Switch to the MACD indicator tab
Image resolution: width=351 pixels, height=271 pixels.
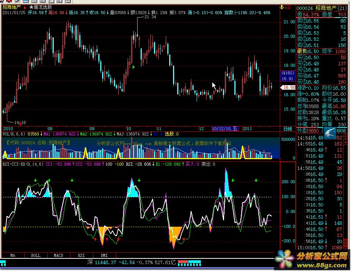[58, 255]
